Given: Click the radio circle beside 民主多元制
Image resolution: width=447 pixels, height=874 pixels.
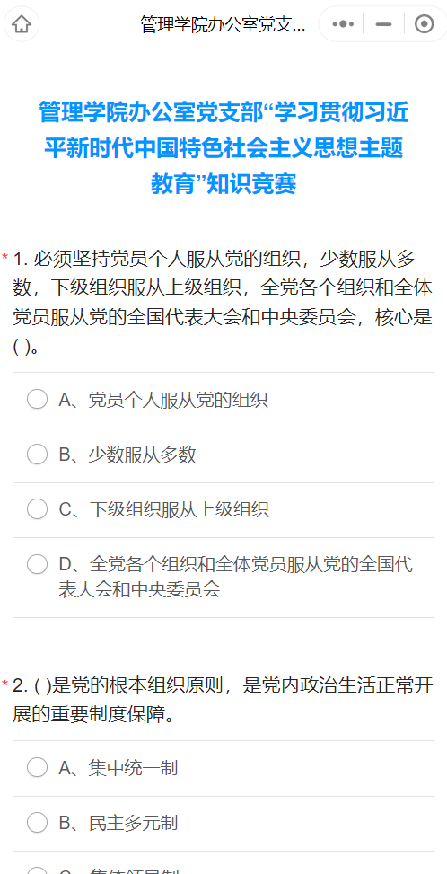Looking at the screenshot, I should coord(38,822).
